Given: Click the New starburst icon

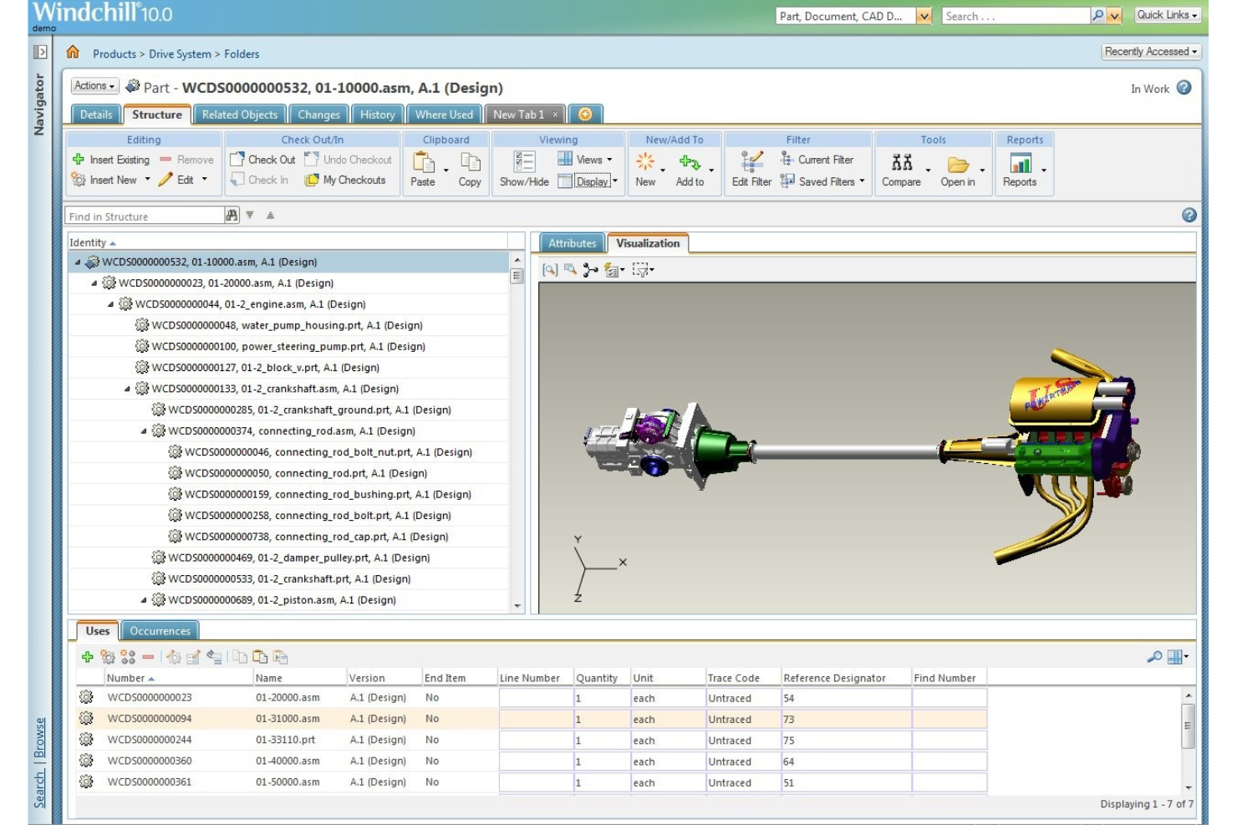Looking at the screenshot, I should pos(645,161).
